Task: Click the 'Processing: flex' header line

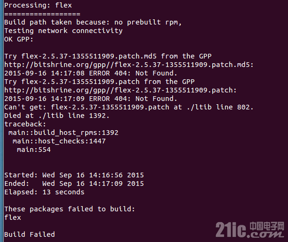Action: [38, 5]
